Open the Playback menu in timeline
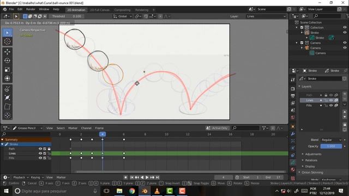Image resolution: width=349 pixels, height=196 pixels. click(21, 177)
